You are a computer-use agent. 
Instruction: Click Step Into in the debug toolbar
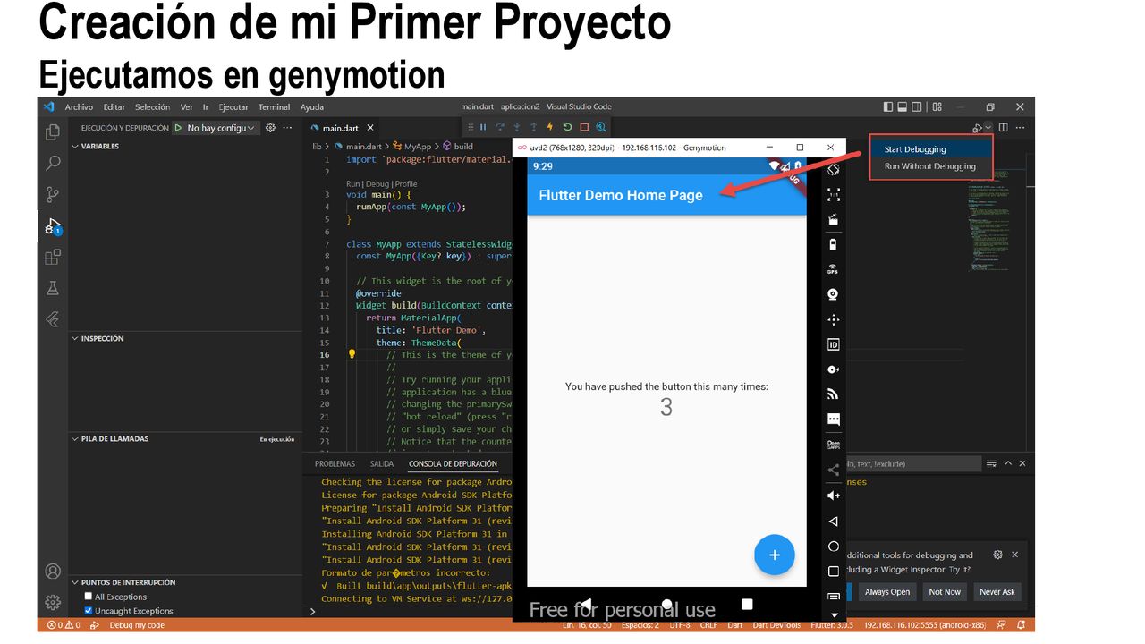[x=517, y=127]
